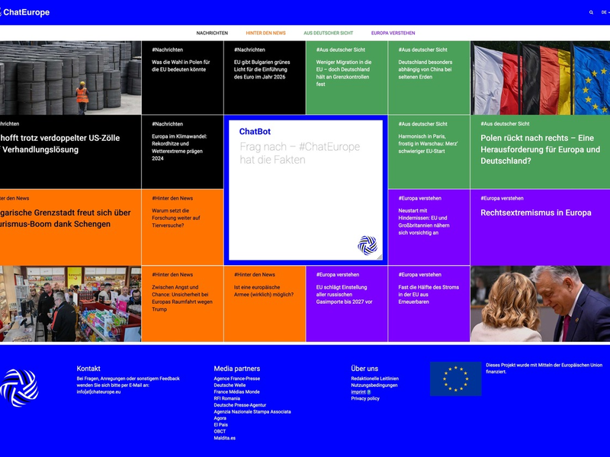Click the Orbán photo thumbnail
This screenshot has height=457, width=610.
click(x=540, y=303)
